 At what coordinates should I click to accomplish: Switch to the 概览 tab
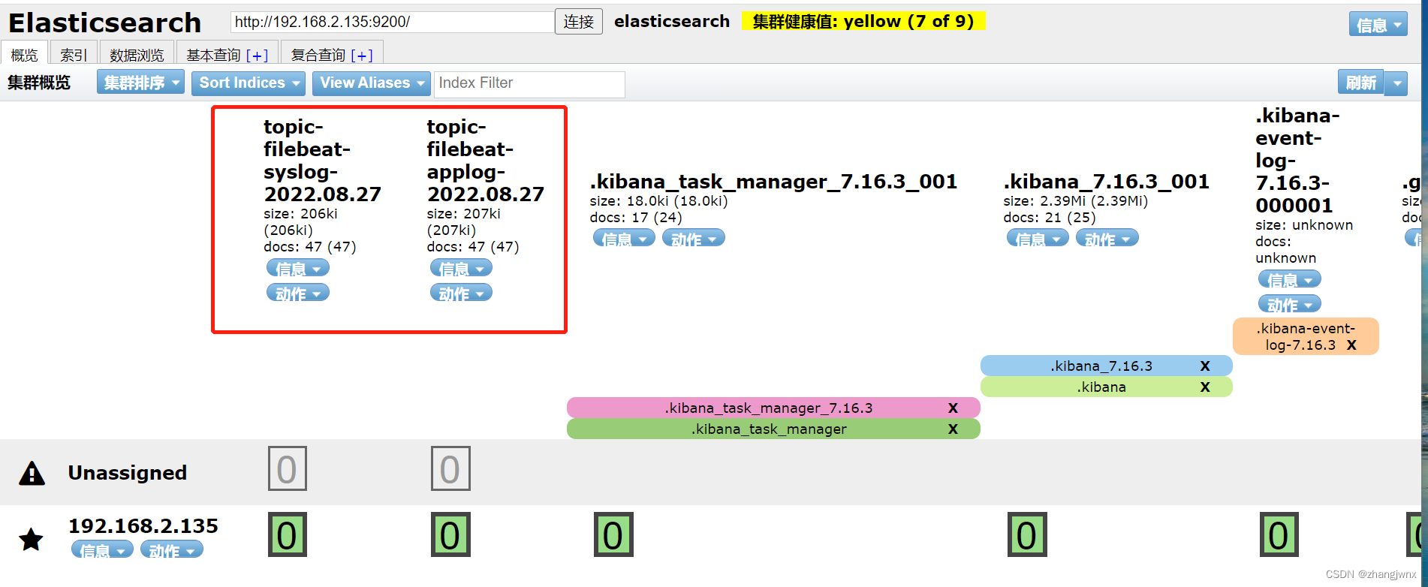(24, 54)
